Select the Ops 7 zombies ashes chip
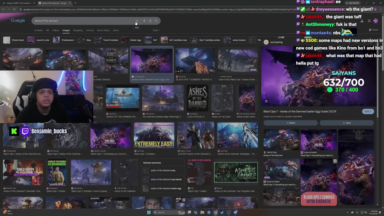This screenshot has height=216, width=384. pyautogui.click(x=206, y=40)
